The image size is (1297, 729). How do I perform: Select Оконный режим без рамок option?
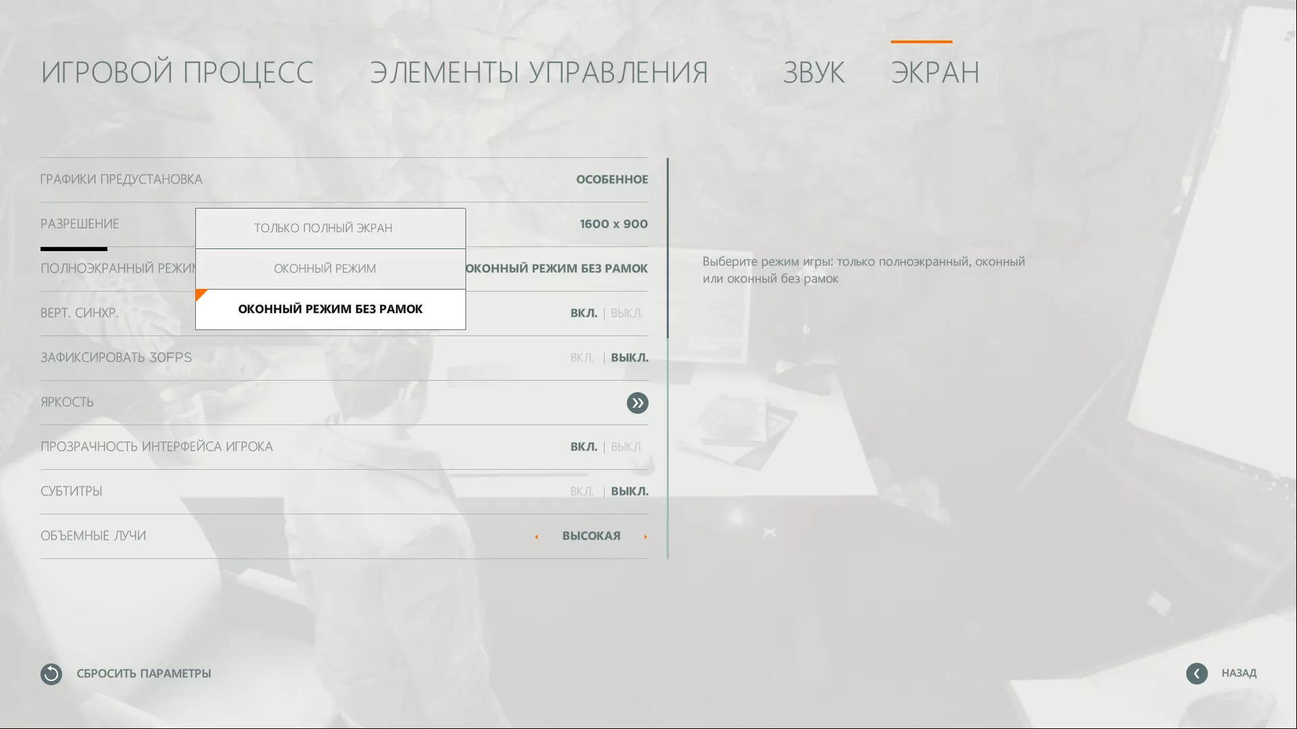pos(330,309)
